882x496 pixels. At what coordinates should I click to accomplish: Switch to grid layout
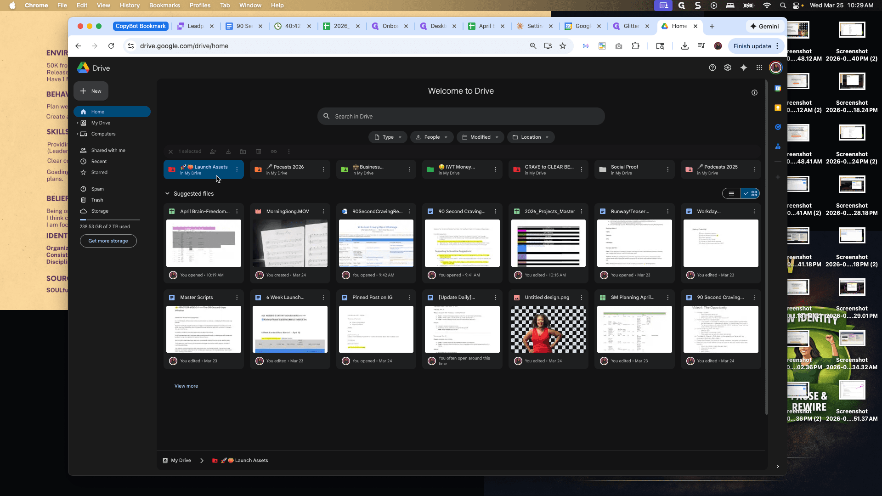pyautogui.click(x=750, y=194)
